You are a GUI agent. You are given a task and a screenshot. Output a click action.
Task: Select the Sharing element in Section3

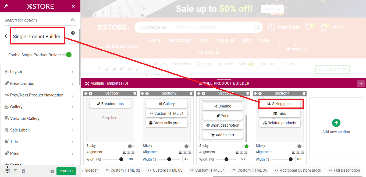click(223, 106)
